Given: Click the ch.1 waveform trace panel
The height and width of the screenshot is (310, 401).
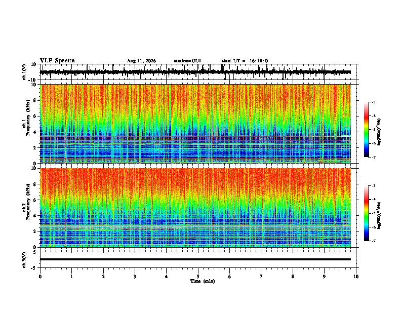Looking at the screenshot, I should coord(198,72).
